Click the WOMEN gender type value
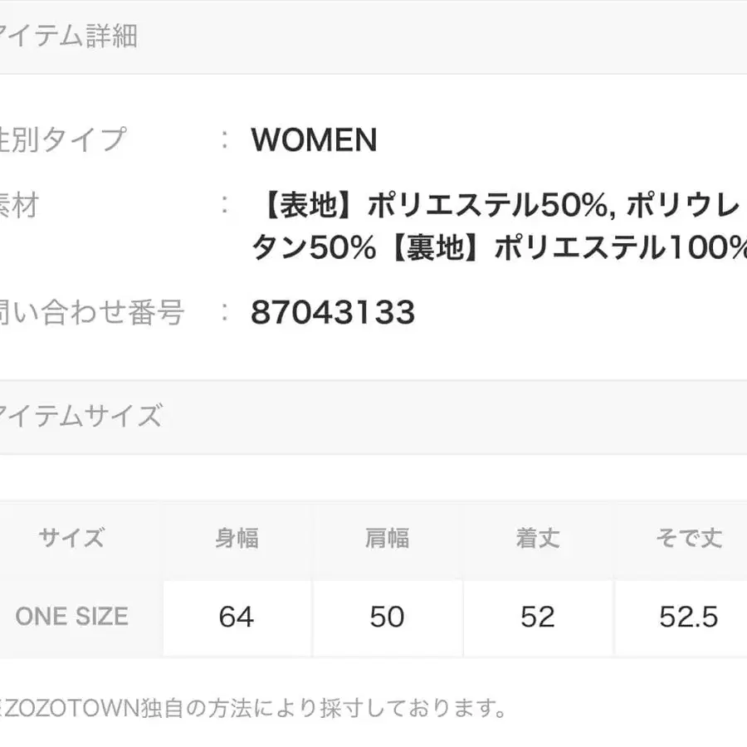The width and height of the screenshot is (747, 747). coord(314,140)
